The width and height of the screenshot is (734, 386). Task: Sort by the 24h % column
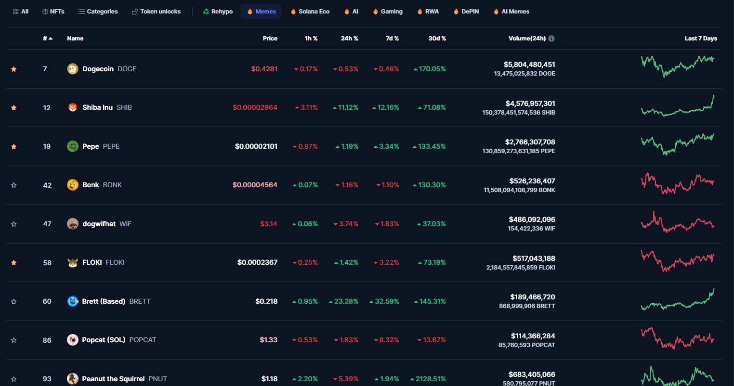coord(350,39)
